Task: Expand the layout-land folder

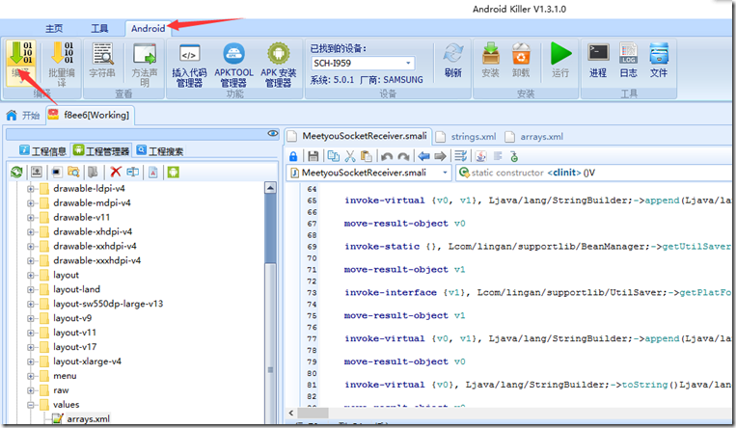Action: tap(31, 289)
